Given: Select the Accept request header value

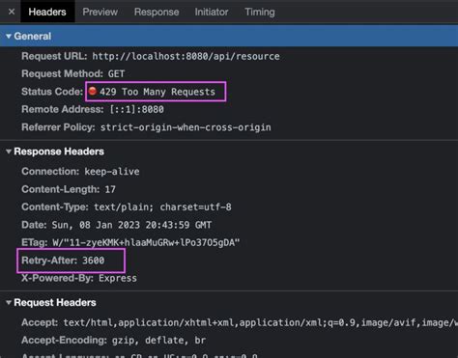Looking at the screenshot, I should coord(260,322).
